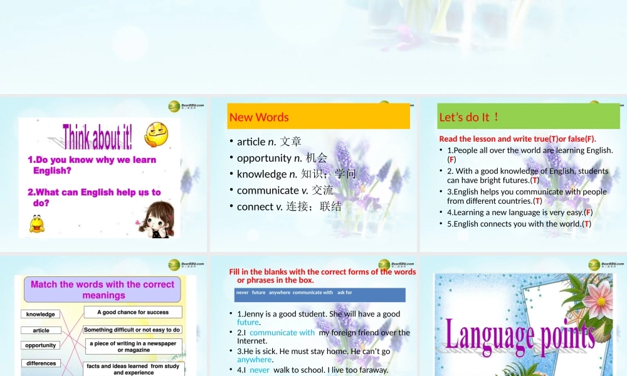Click the "A good chance for success" meaning box
627x376 pixels.
(x=133, y=311)
